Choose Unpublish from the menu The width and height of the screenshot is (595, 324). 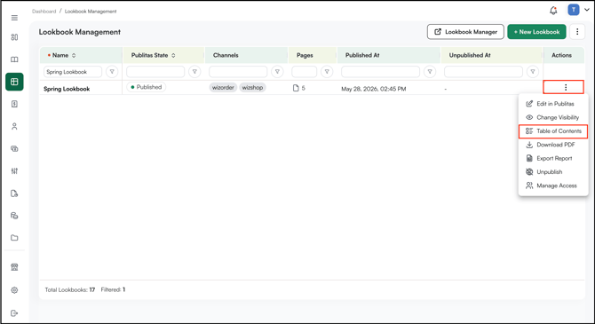click(553, 172)
